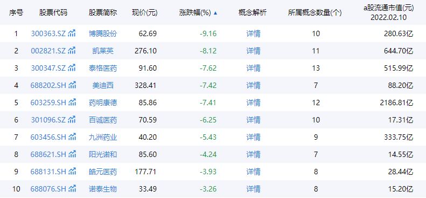Open stock name 诺泰生物
Screen dimensions: 426x198
[103, 189]
